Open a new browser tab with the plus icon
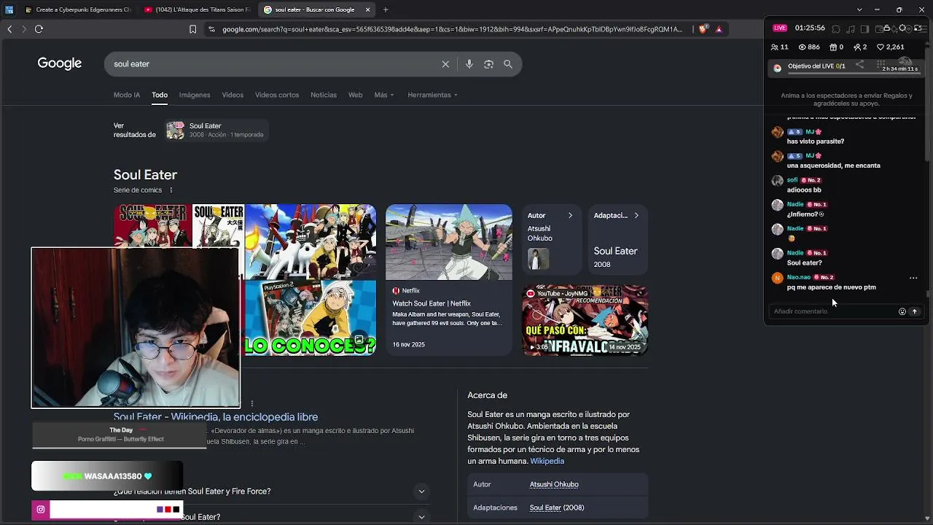 point(386,9)
